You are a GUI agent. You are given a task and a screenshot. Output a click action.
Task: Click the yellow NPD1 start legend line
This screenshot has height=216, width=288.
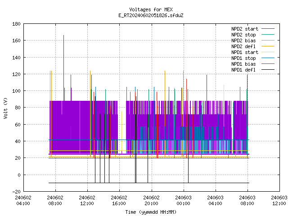[268, 52]
